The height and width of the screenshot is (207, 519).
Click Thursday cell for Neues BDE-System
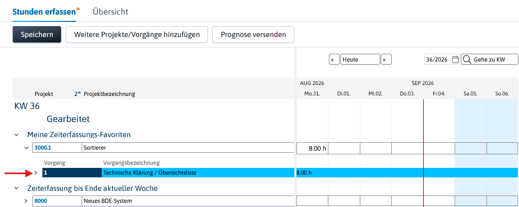tap(407, 200)
